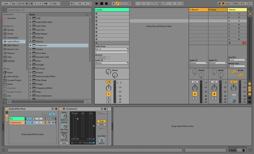This screenshot has height=154, width=254.
Task: Toggle Audio Effect Rack device activator
Action: coord(7,109)
